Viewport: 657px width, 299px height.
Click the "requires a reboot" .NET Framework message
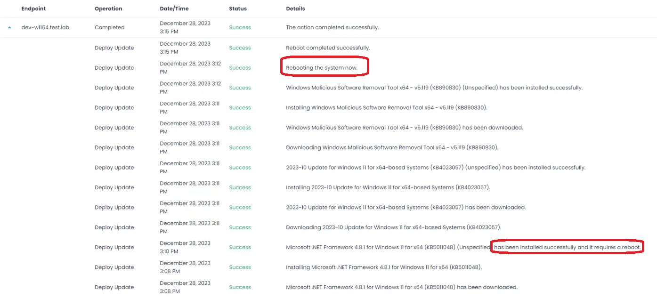pos(567,247)
